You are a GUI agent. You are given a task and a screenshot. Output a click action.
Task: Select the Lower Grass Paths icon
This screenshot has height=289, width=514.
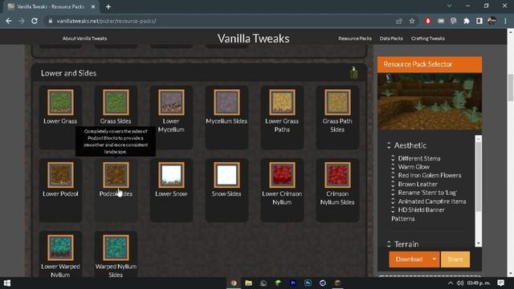[282, 102]
